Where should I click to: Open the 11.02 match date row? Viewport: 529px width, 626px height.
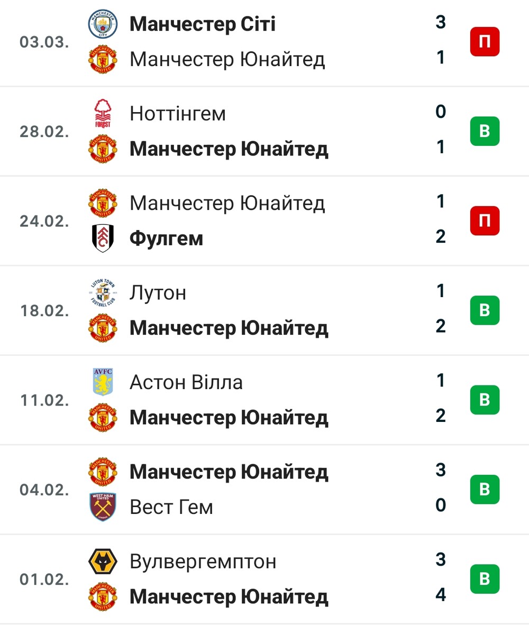coord(264,400)
